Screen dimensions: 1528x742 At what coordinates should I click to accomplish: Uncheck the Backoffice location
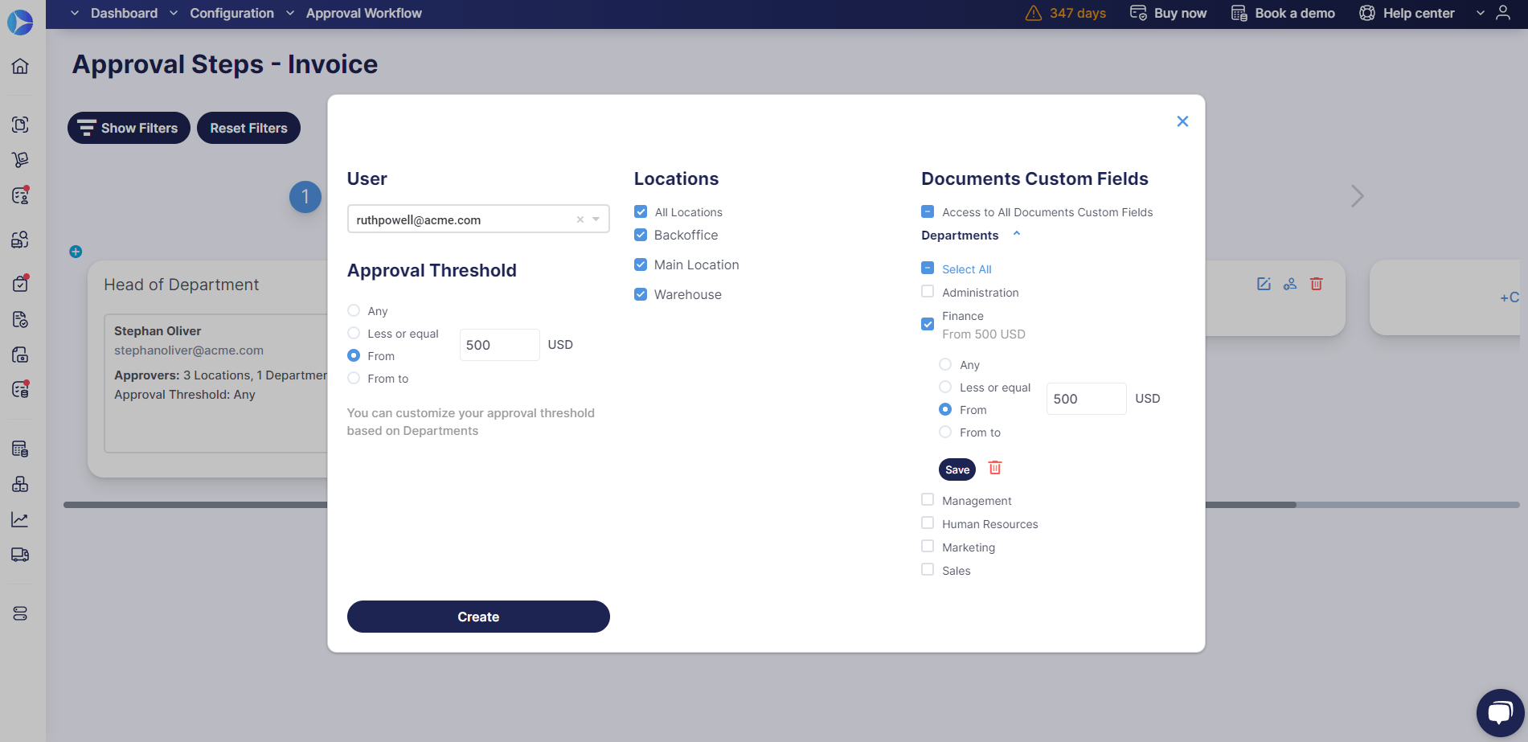(641, 235)
